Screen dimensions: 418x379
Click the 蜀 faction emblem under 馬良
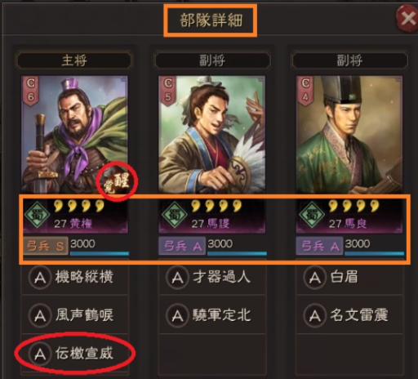pyautogui.click(x=312, y=215)
